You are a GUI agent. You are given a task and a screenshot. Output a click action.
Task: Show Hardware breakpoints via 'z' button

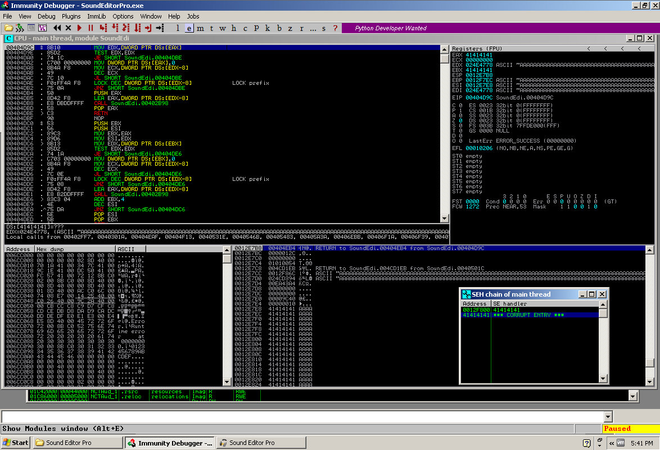(290, 28)
